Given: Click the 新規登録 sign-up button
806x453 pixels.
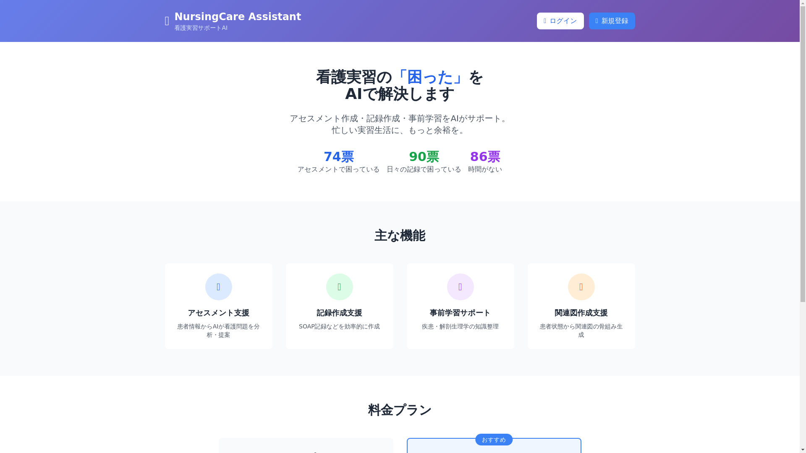Looking at the screenshot, I should click(612, 21).
